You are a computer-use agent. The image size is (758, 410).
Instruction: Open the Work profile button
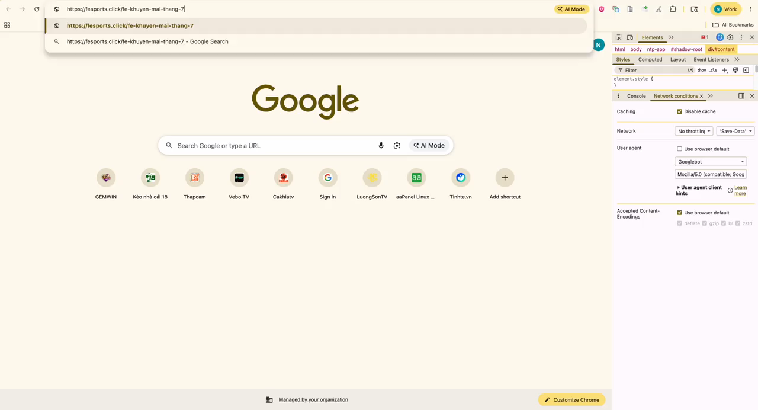tap(726, 9)
